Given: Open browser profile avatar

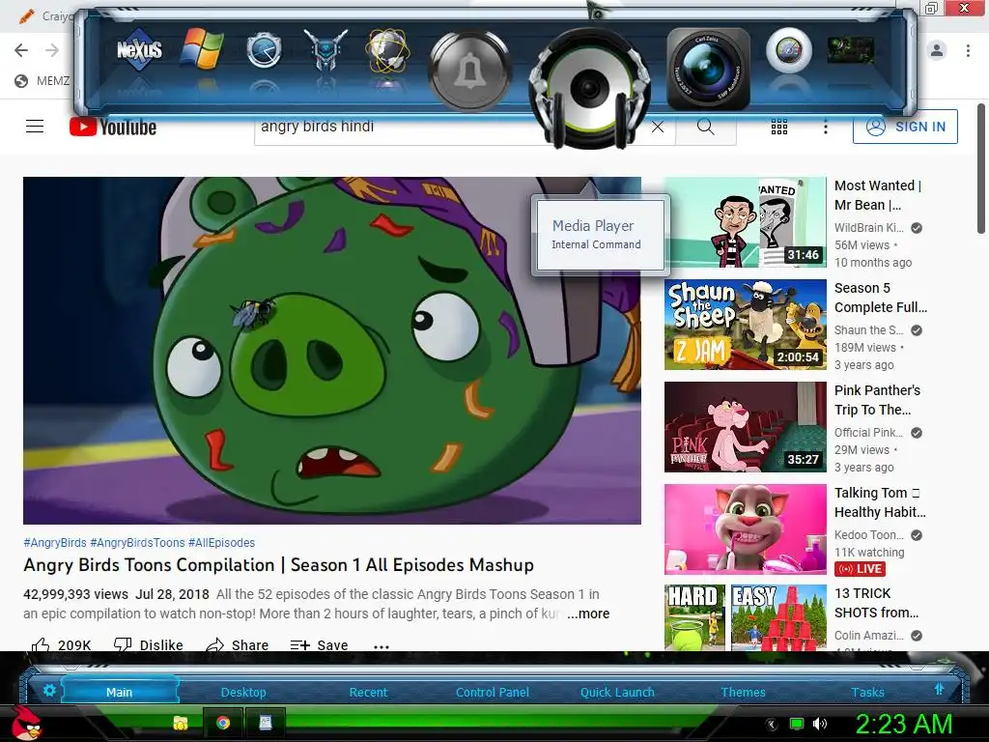Looking at the screenshot, I should (937, 50).
